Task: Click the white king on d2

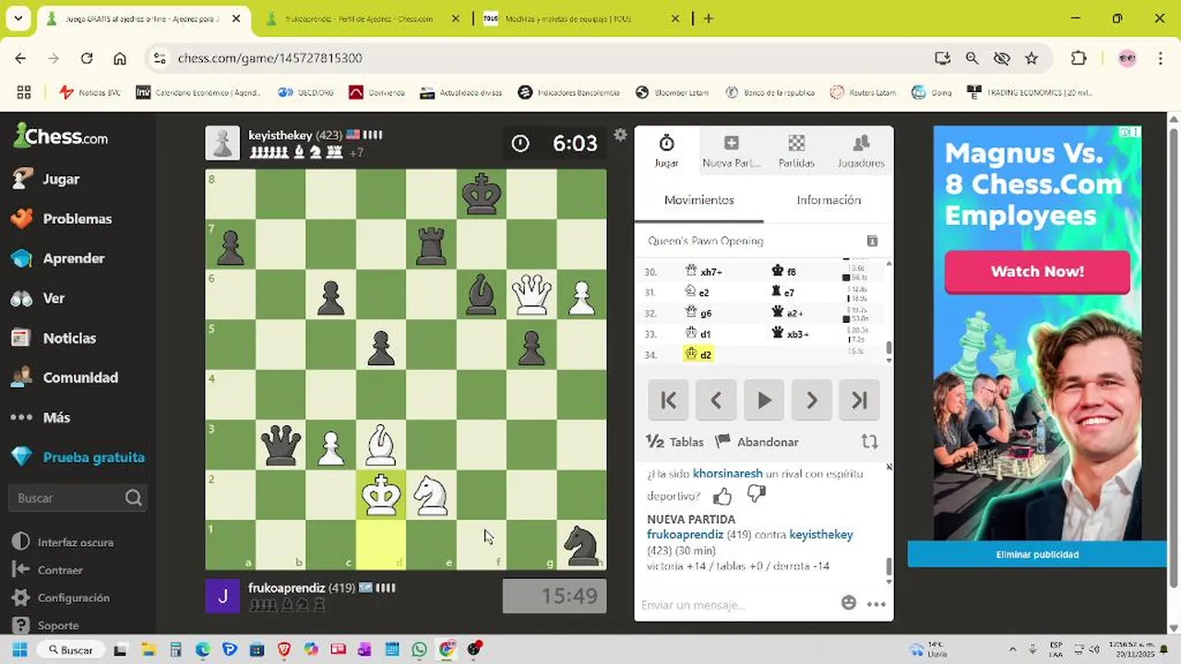Action: (381, 495)
